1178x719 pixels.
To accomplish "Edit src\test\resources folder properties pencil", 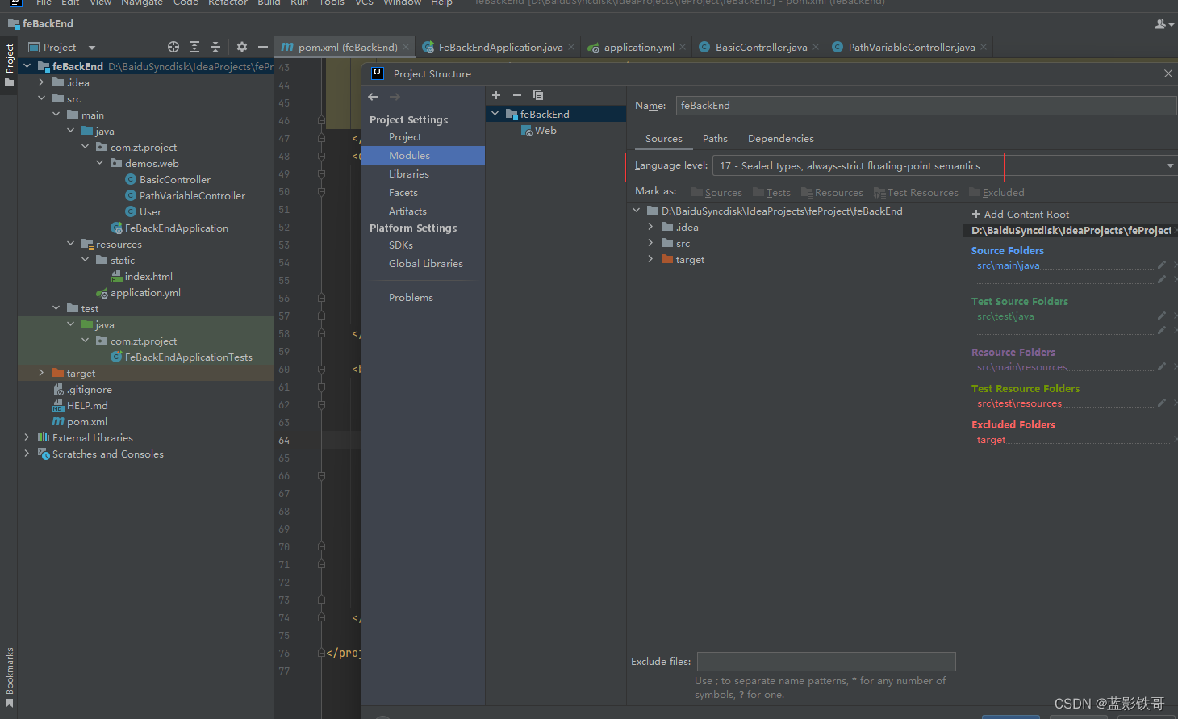I will tap(1162, 403).
